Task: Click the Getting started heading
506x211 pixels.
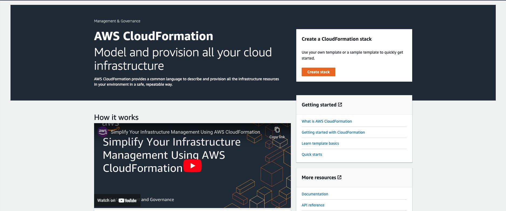Action: point(319,105)
